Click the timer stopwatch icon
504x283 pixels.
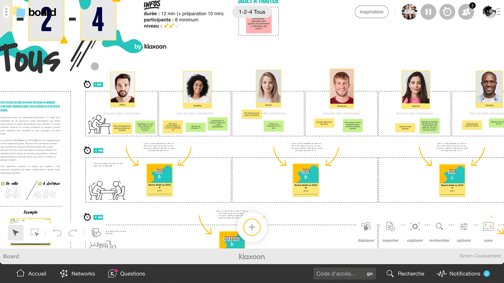pyautogui.click(x=447, y=12)
